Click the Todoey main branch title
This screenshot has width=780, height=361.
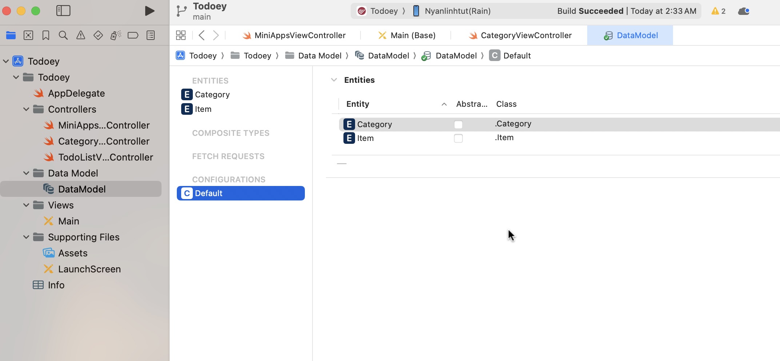[x=210, y=11]
